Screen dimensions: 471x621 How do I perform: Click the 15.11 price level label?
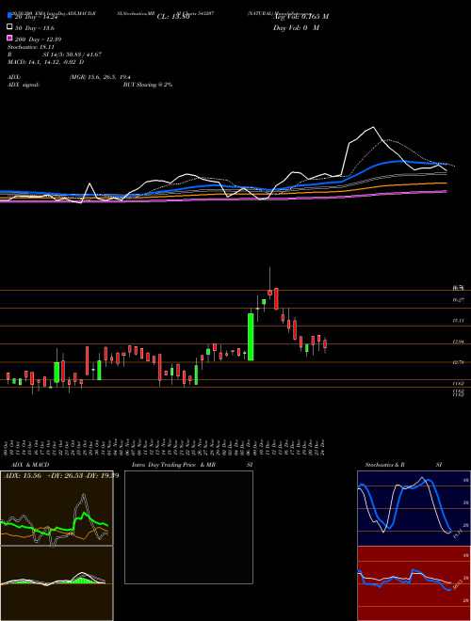point(459,321)
